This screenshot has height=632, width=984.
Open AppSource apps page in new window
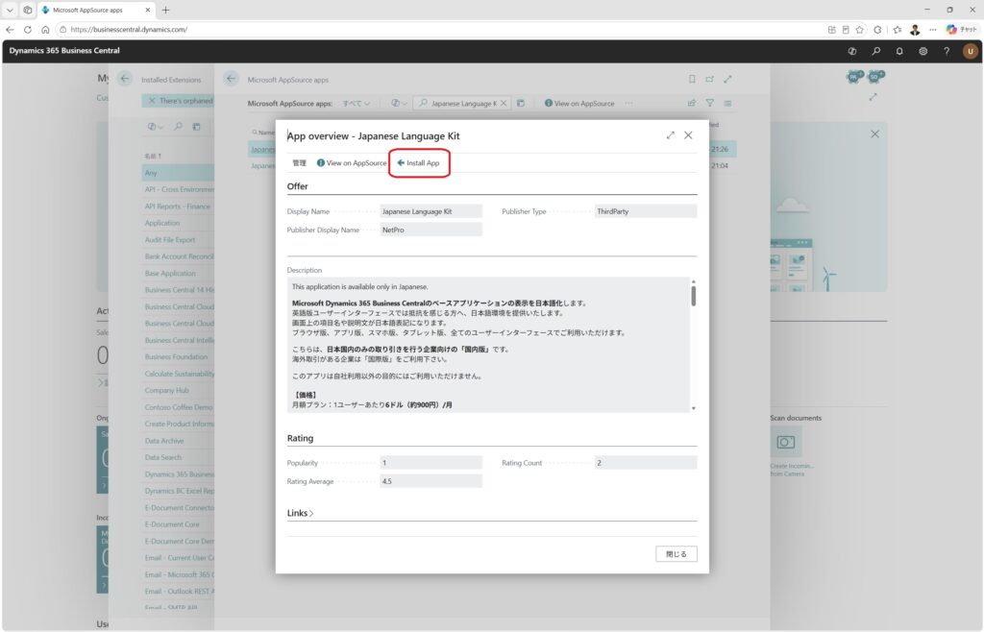[710, 79]
